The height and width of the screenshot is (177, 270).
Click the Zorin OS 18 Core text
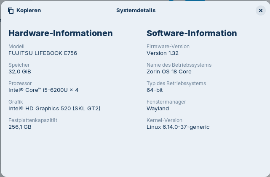coord(169,72)
